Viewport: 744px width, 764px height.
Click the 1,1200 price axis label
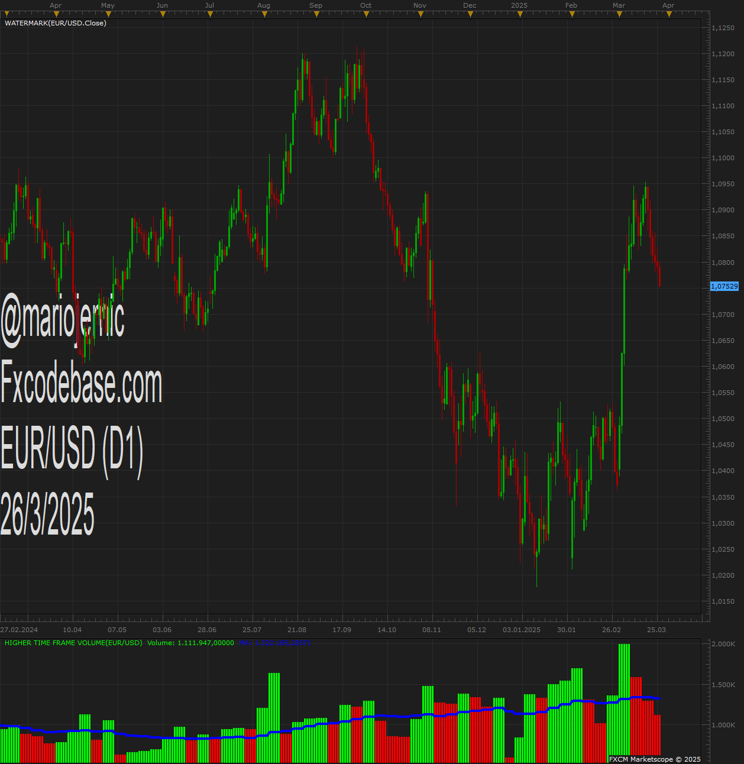(723, 54)
